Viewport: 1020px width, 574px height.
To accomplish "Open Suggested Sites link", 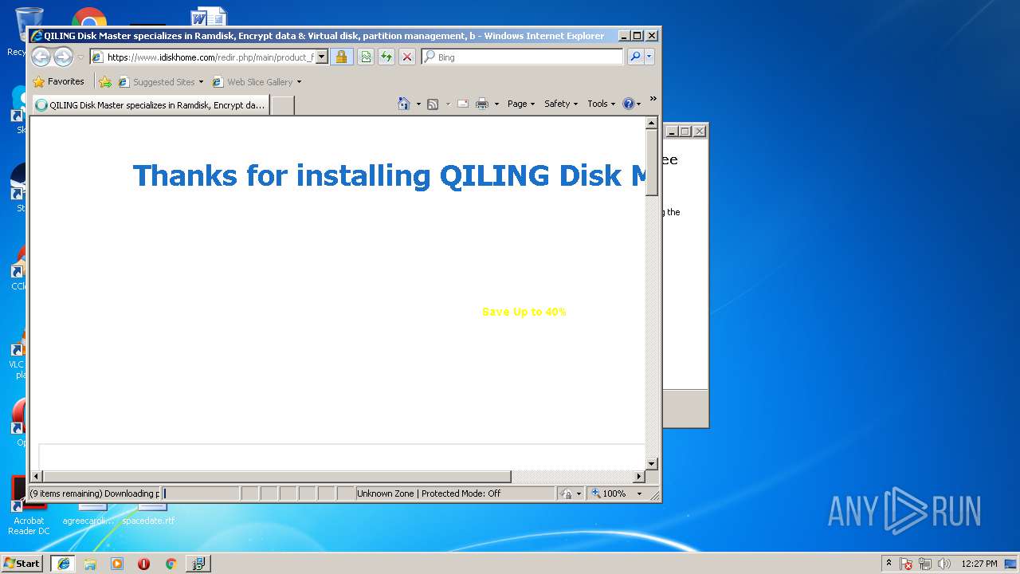I will click(x=160, y=81).
